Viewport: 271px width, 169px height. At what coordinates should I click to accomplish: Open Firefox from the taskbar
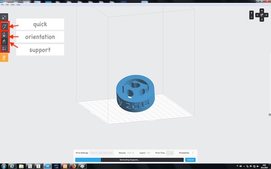coord(74,166)
